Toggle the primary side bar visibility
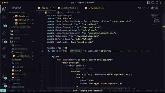This screenshot has height=93, width=165. pos(148,3)
